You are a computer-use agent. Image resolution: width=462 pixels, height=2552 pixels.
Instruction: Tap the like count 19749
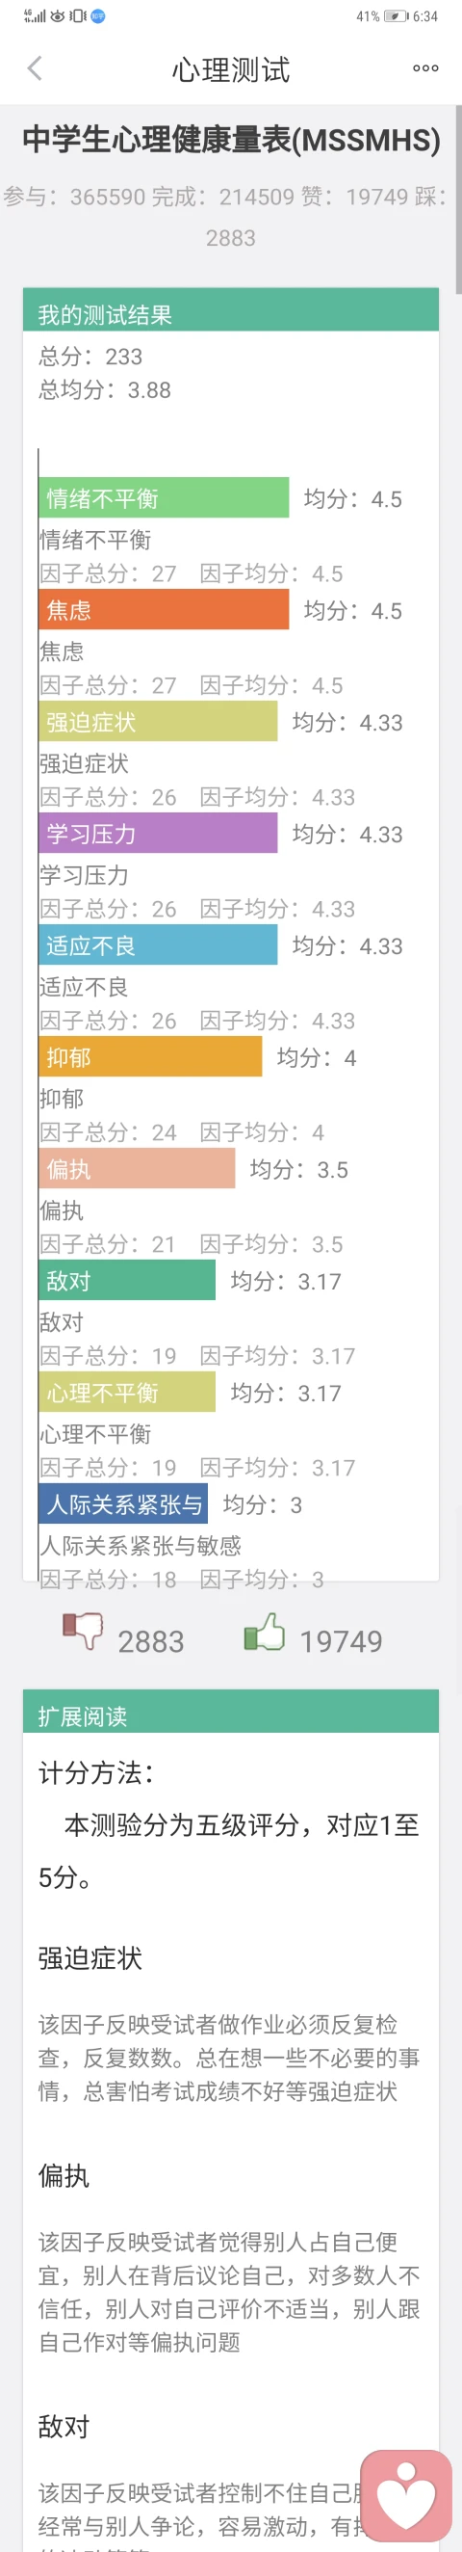click(341, 1641)
